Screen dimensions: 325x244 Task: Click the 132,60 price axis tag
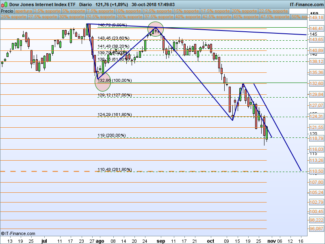(x=316, y=83)
